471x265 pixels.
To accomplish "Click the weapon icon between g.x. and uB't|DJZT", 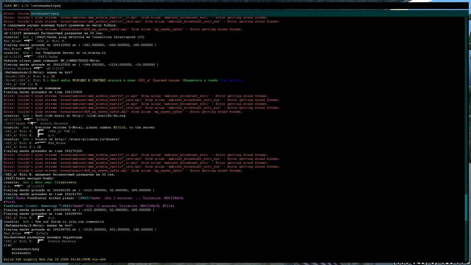I will (x=18, y=186).
